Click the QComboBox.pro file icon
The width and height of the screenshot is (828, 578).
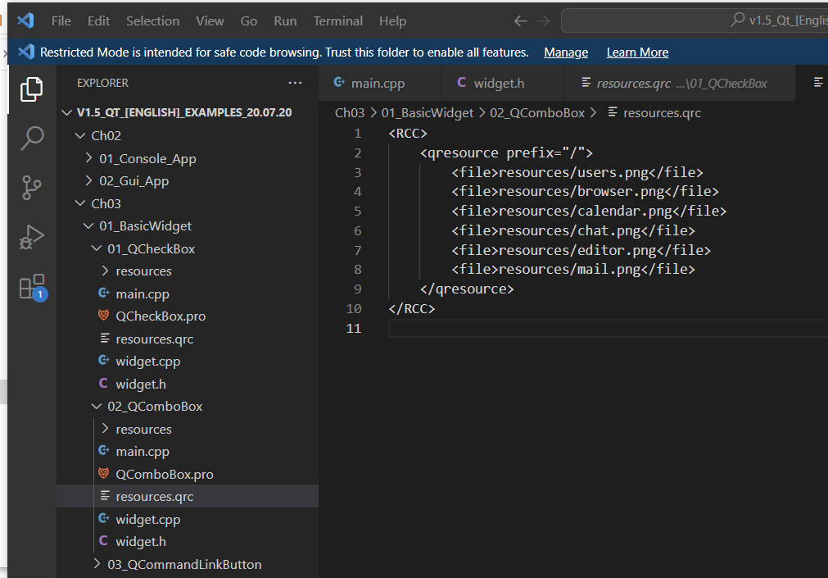click(x=104, y=474)
